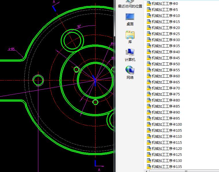The width and height of the screenshot is (219, 172).
Task: Select the Desktop (桌面) sidebar shortcut
Action: [130, 20]
